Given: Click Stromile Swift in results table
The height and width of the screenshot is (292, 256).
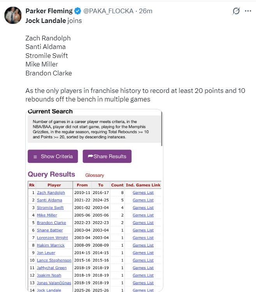Looking at the screenshot, I should (x=50, y=208).
